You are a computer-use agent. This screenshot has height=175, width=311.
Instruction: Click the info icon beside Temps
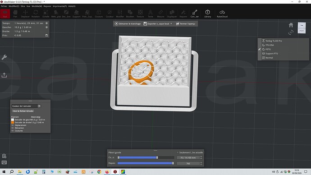pos(46,23)
